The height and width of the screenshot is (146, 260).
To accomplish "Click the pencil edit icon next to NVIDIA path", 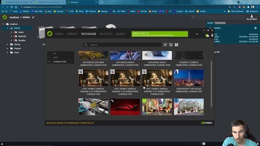I will coord(33,17).
